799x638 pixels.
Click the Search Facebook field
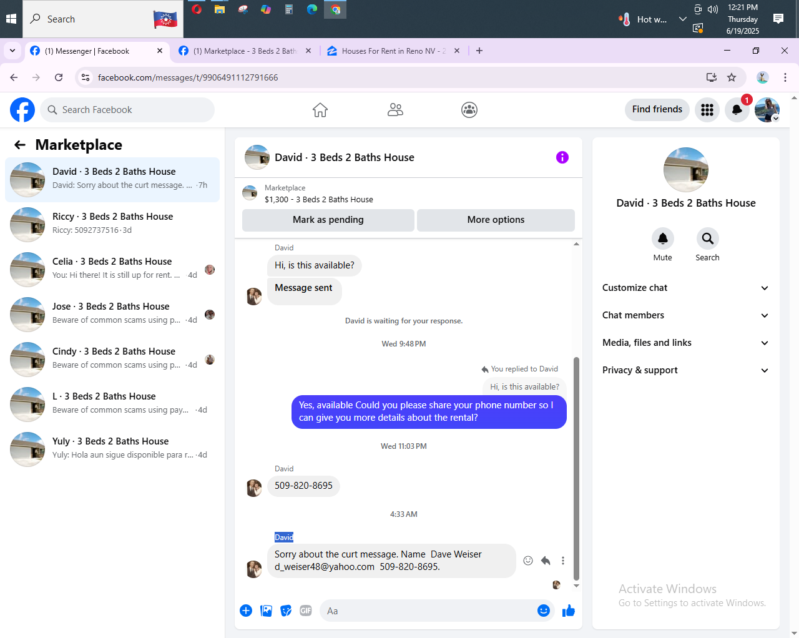coord(127,110)
